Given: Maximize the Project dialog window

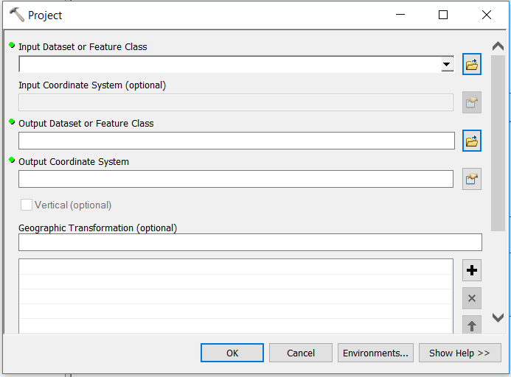Looking at the screenshot, I should [443, 15].
